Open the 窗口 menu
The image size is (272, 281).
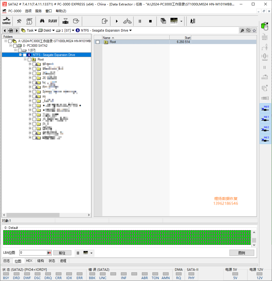49,11
